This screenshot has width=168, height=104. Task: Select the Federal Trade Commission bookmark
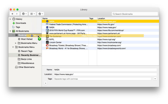101,24
